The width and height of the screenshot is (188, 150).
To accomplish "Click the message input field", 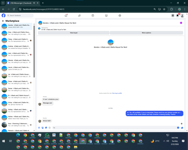I will pos(114,127).
